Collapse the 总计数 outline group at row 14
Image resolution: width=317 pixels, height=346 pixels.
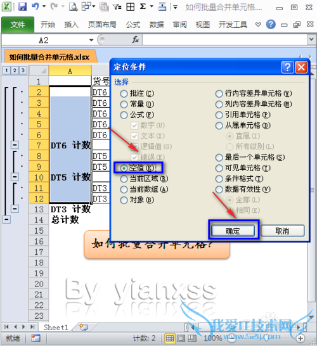(x=6, y=219)
